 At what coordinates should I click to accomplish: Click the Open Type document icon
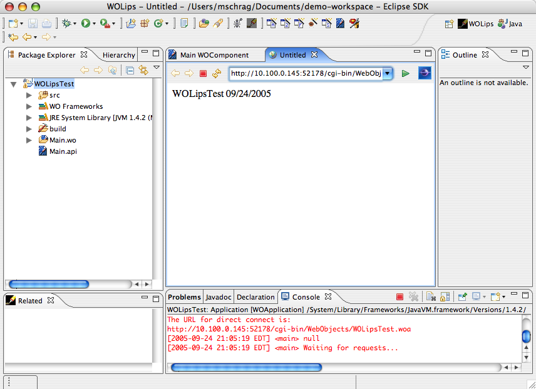[184, 24]
